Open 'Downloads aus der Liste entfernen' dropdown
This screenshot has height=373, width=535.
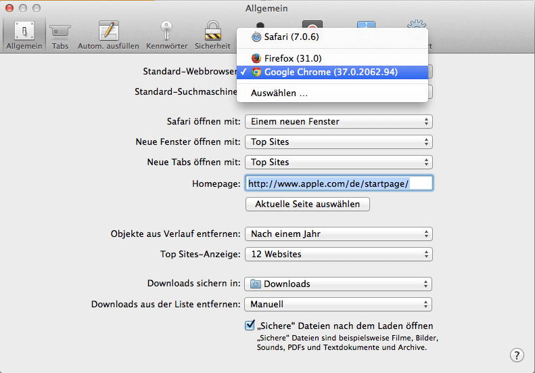[338, 305]
